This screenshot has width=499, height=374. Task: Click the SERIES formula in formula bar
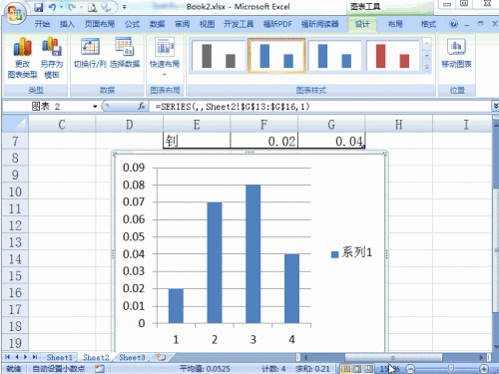tap(233, 107)
